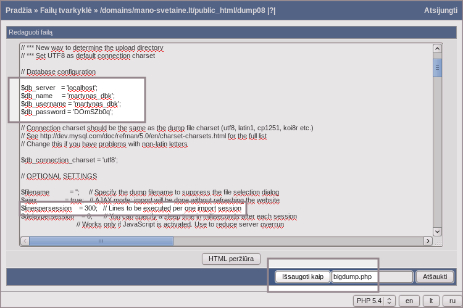Switch language to ru
This screenshot has width=463, height=308.
(453, 301)
